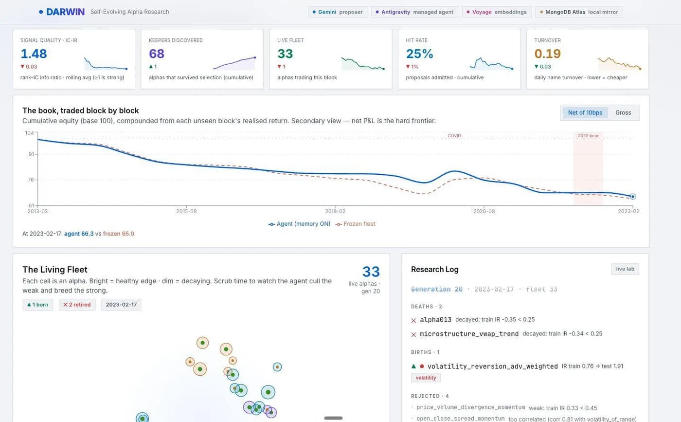Click the end-point marker on equity curve
Image resolution: width=681 pixels, height=422 pixels.
pos(633,197)
